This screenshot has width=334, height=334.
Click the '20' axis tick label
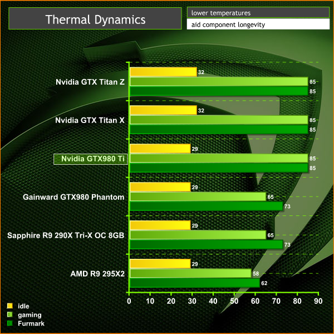[x=171, y=301]
